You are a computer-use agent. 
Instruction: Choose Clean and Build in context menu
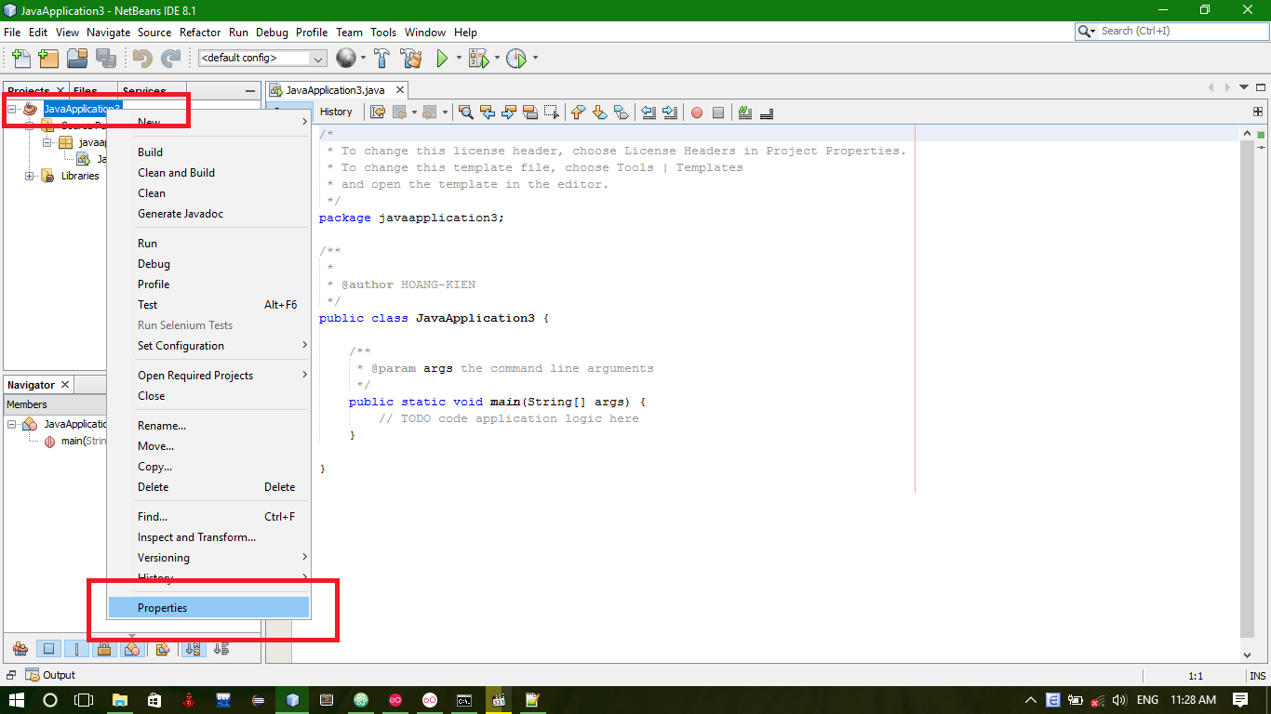tap(208, 173)
